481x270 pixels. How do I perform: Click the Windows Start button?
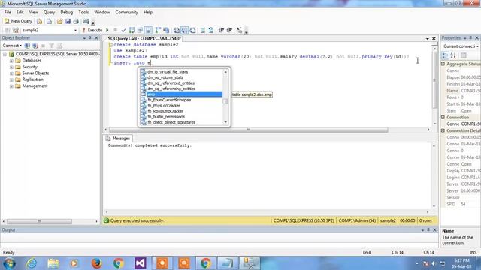point(9,263)
